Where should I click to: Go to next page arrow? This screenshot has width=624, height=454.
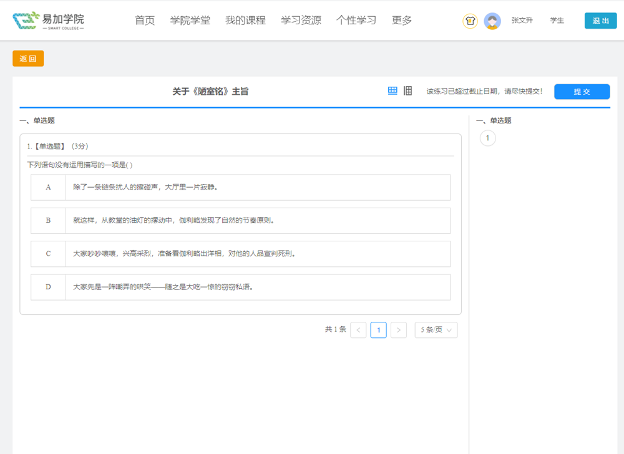pos(398,330)
